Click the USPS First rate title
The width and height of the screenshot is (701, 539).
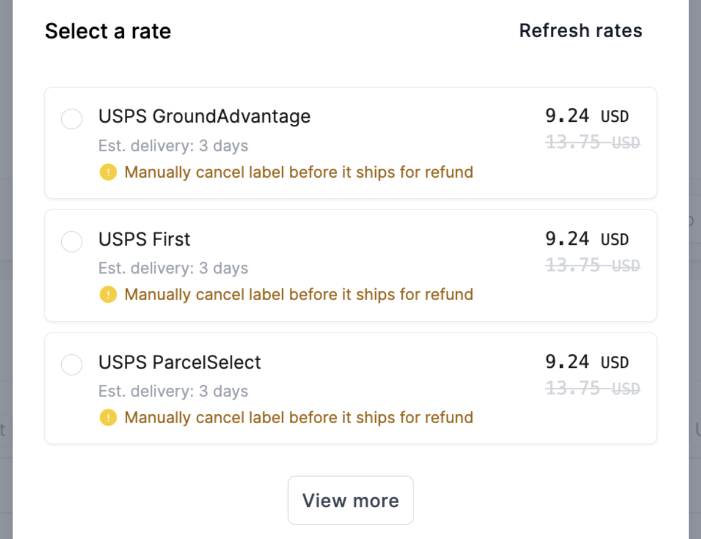pyautogui.click(x=145, y=239)
